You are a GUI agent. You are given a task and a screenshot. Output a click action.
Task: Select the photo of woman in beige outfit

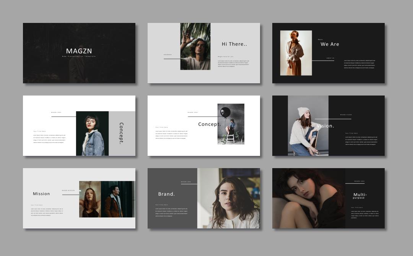coord(296,53)
